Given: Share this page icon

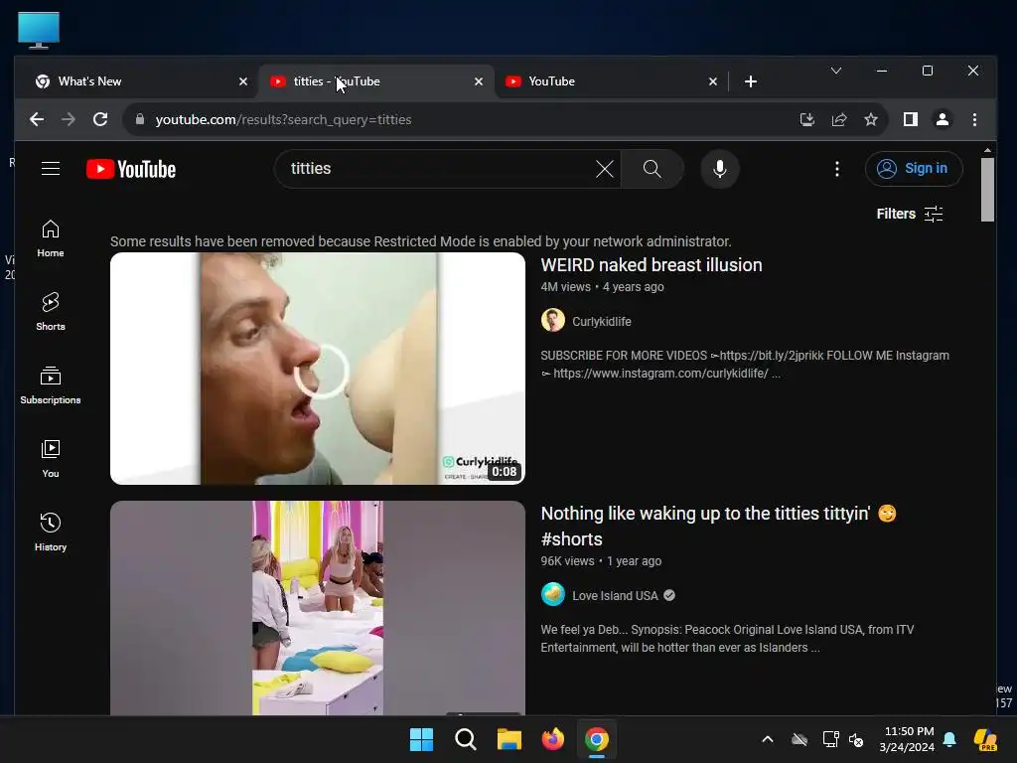Looking at the screenshot, I should click(x=839, y=119).
